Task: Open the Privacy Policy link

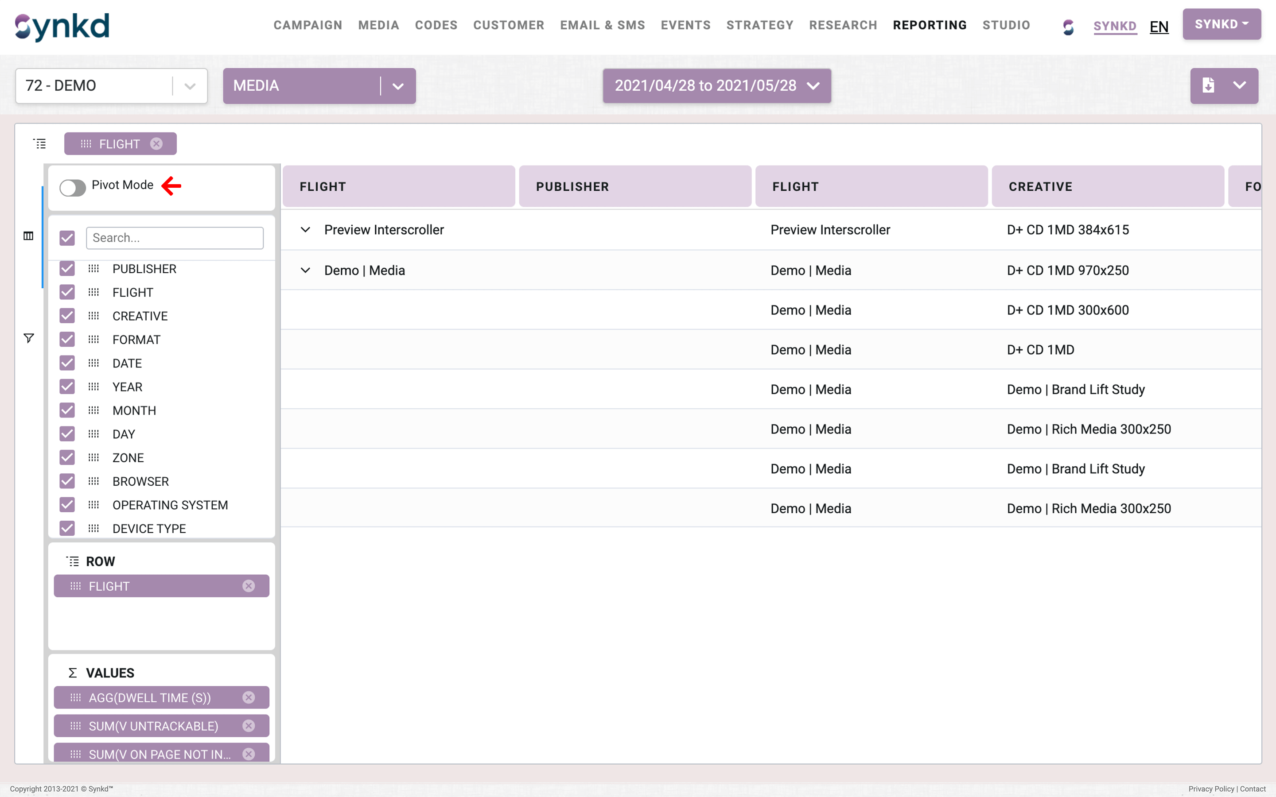Action: click(x=1210, y=789)
